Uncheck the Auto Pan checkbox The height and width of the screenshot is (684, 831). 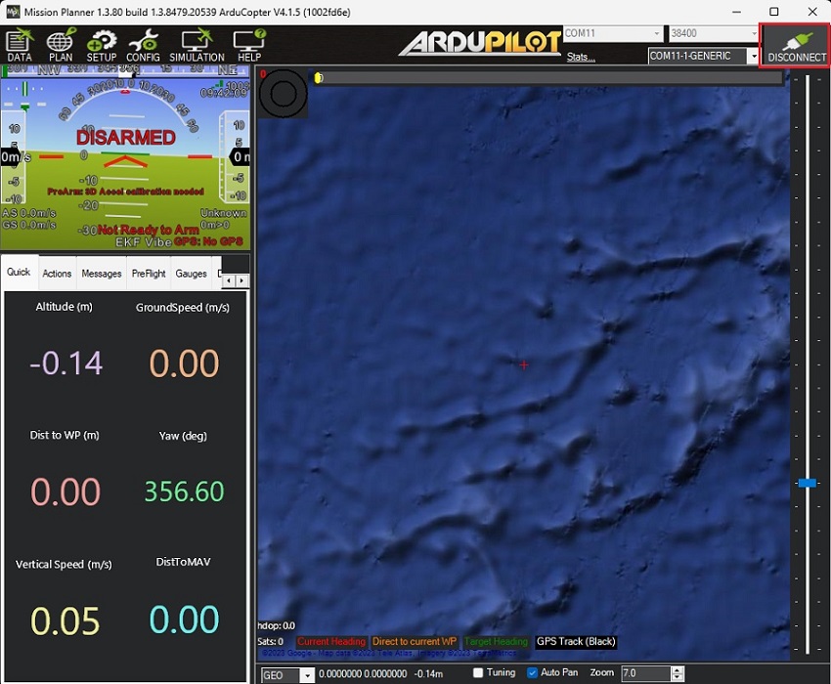pos(533,673)
